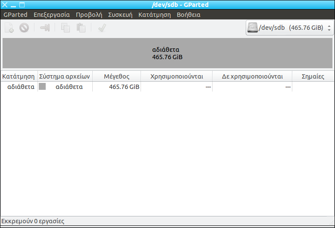Open the /dev/sdb device selector dropdown
The height and width of the screenshot is (228, 335).
(289, 28)
